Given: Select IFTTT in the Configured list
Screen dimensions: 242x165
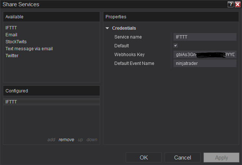Looking at the screenshot, I should 52,102.
